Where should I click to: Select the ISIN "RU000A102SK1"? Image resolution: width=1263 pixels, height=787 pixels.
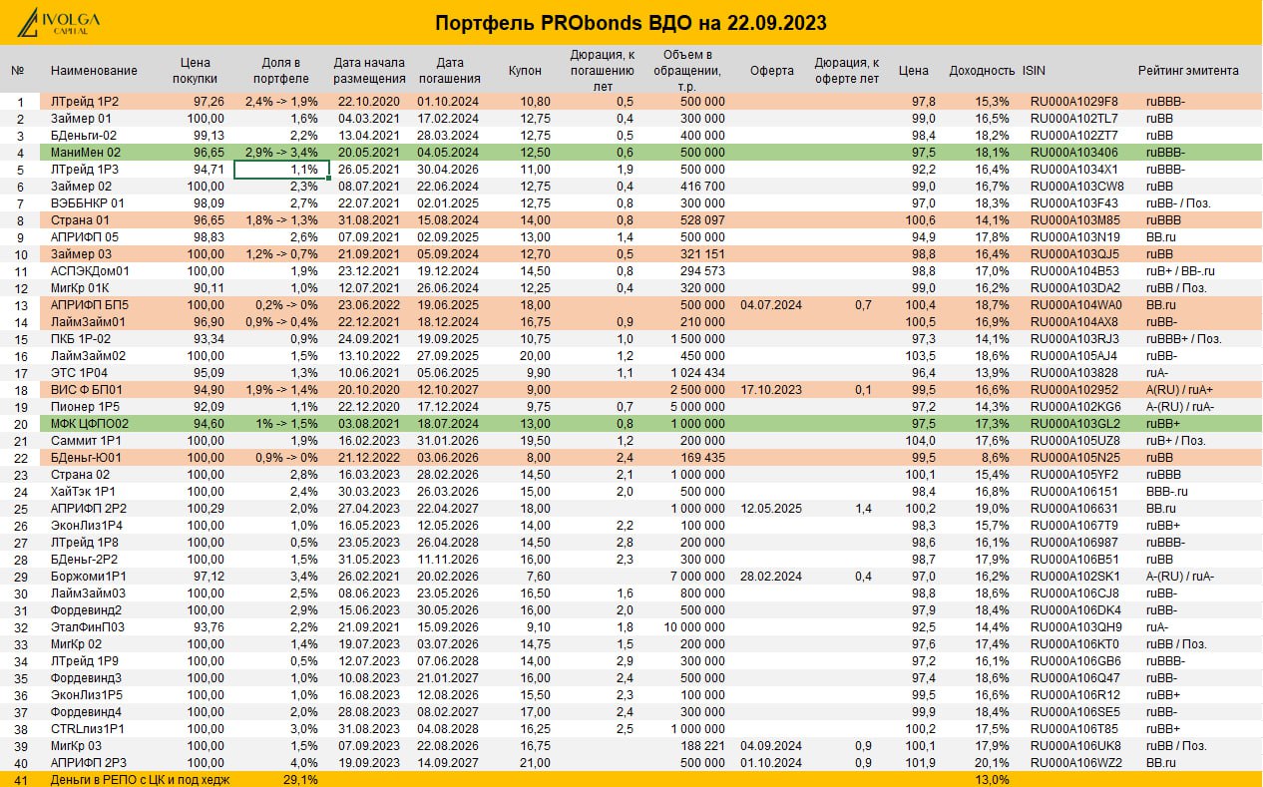(1074, 577)
